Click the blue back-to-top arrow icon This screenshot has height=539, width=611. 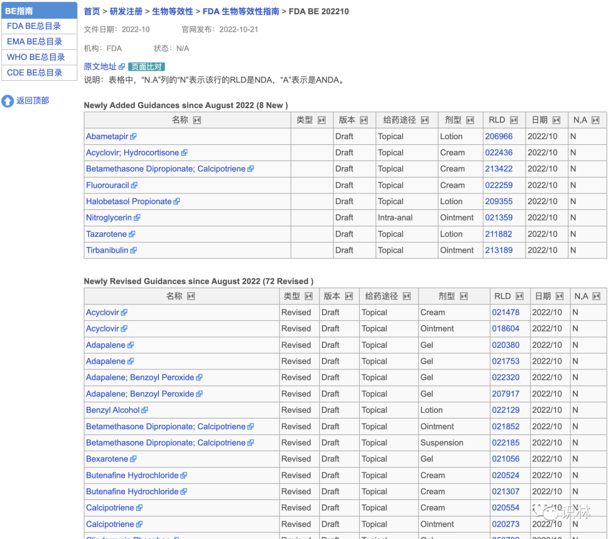(x=7, y=101)
